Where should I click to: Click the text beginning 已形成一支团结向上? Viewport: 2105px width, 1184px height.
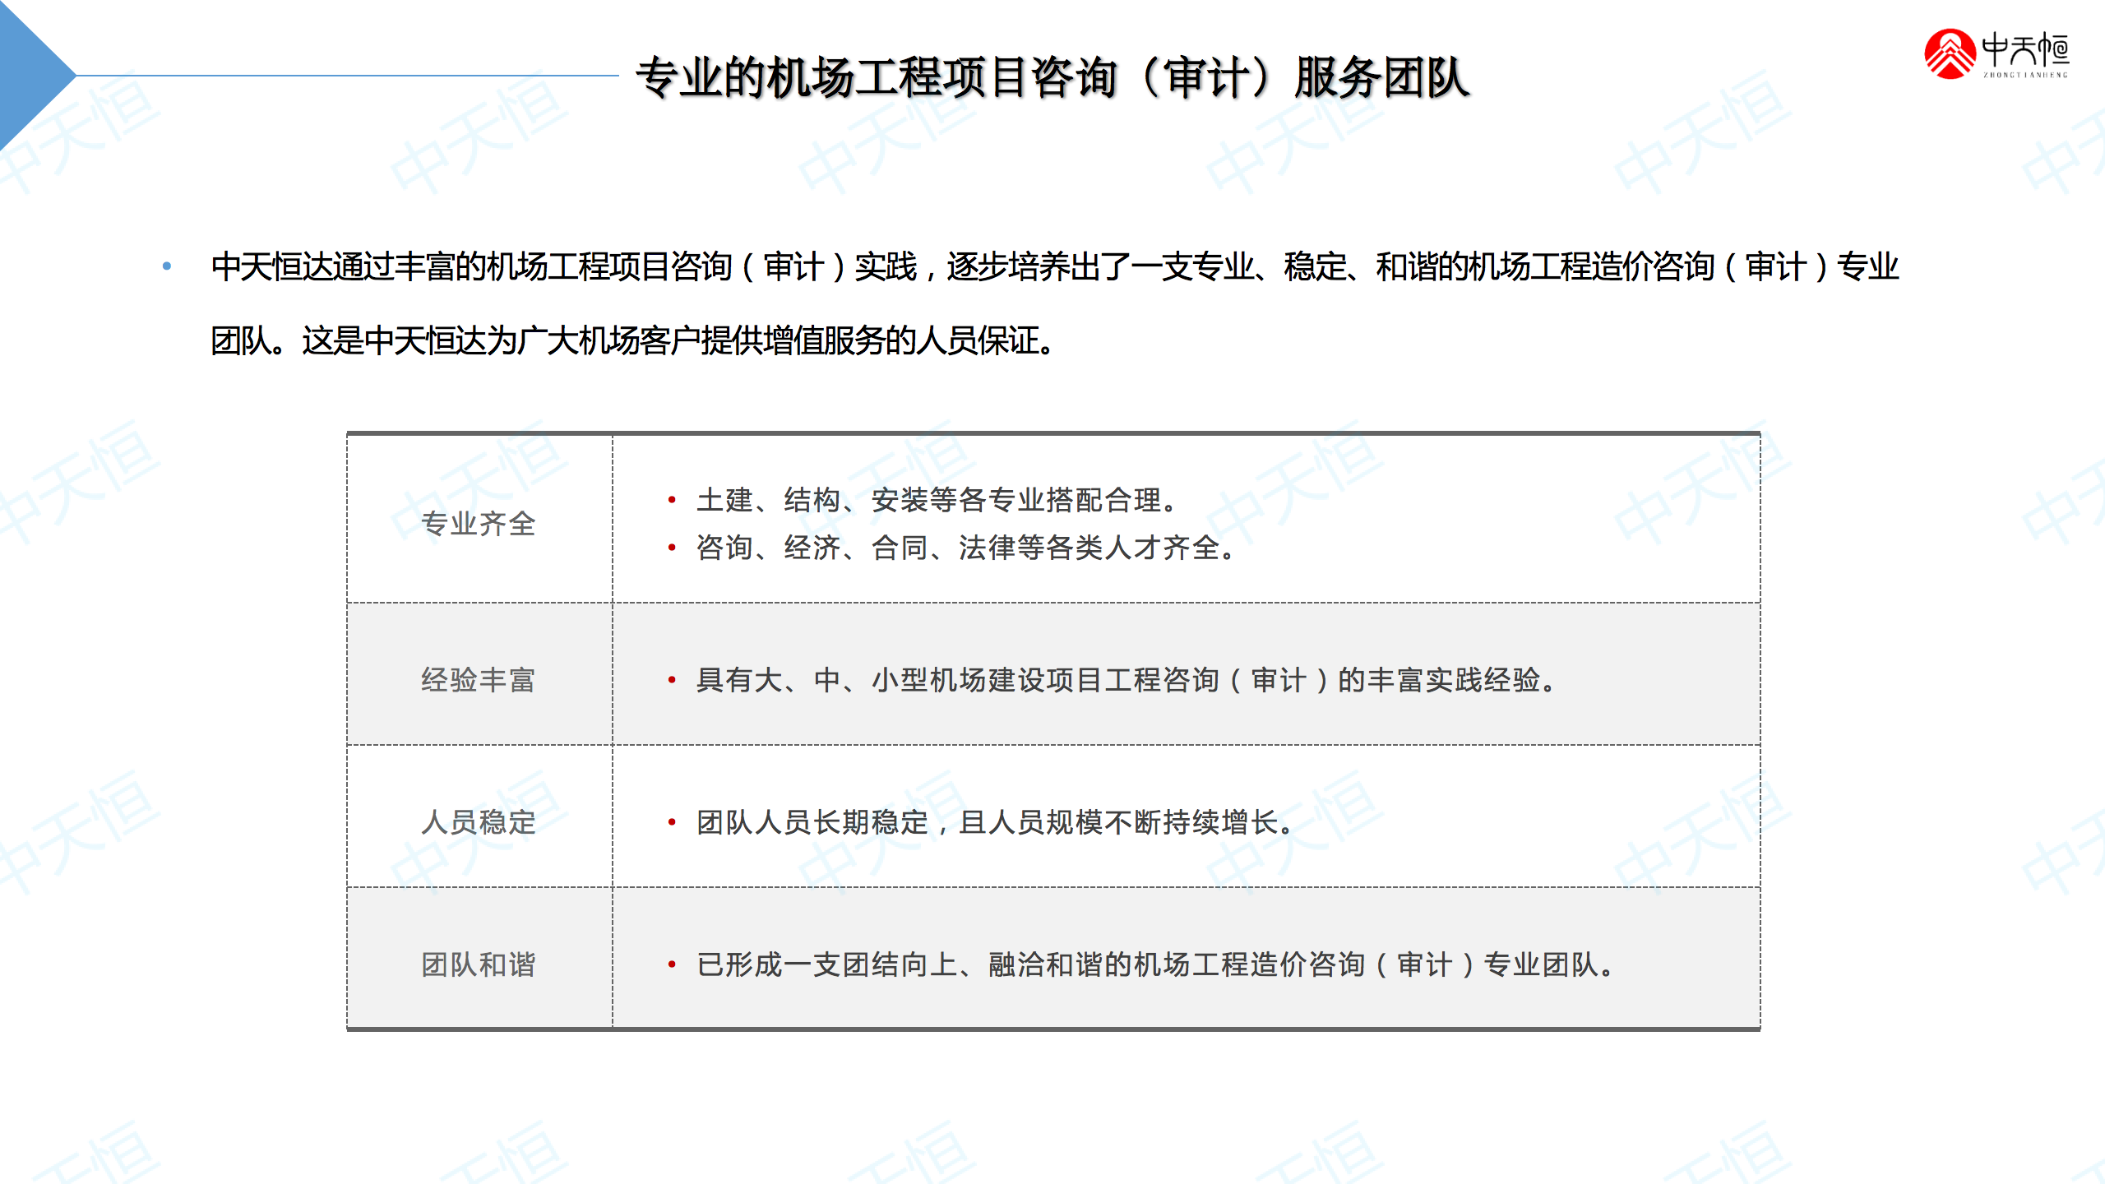1155,964
